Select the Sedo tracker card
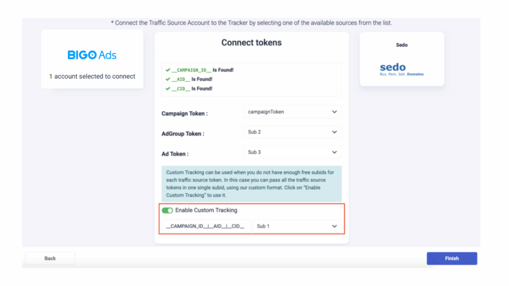The width and height of the screenshot is (509, 286). 402,59
